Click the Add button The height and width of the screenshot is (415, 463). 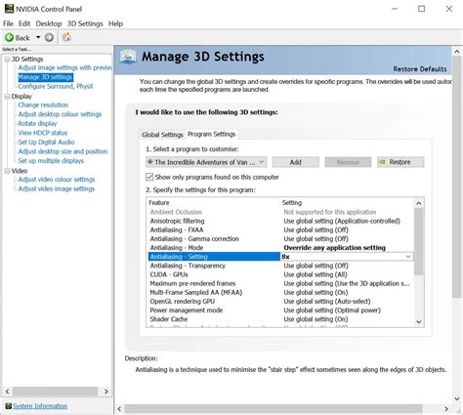(x=296, y=162)
